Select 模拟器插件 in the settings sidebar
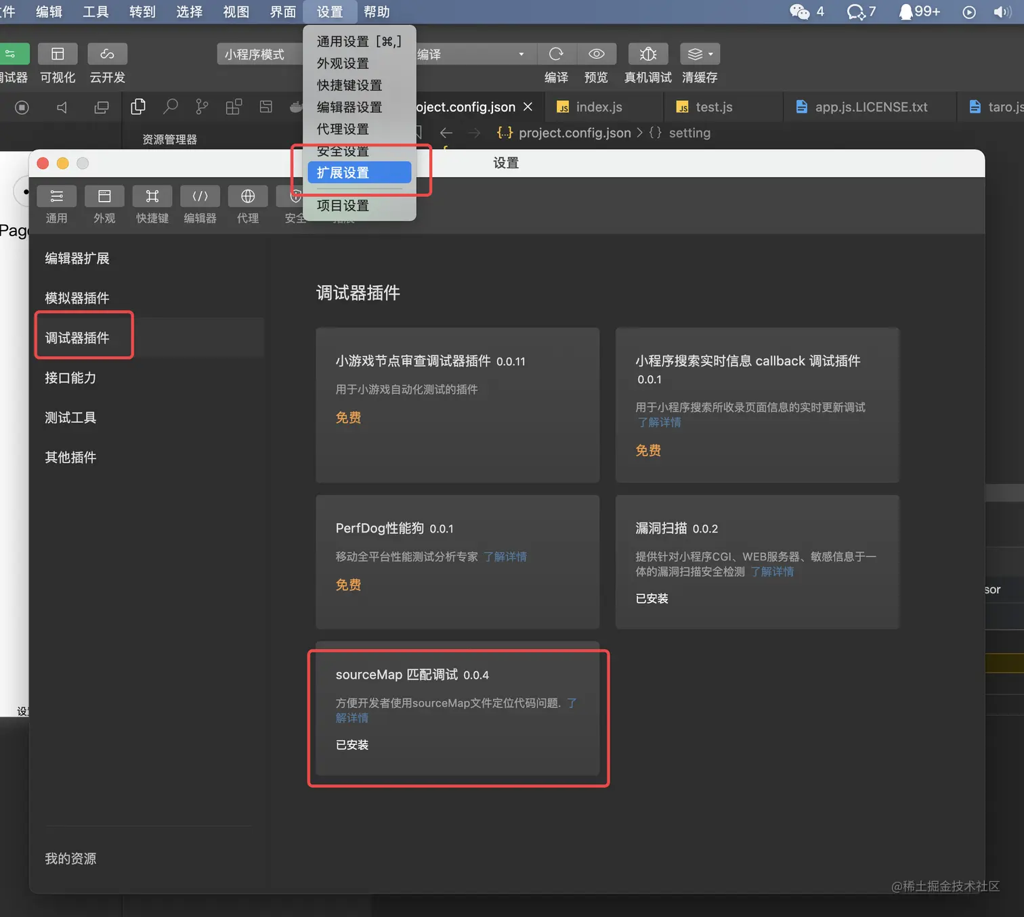The image size is (1024, 917). pyautogui.click(x=77, y=298)
